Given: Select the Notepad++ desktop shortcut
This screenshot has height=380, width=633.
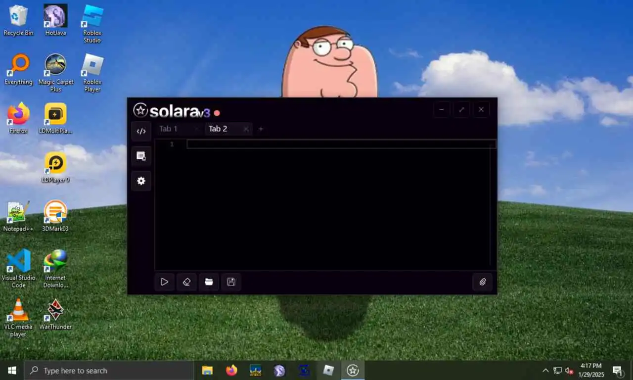Looking at the screenshot, I should pyautogui.click(x=18, y=216).
